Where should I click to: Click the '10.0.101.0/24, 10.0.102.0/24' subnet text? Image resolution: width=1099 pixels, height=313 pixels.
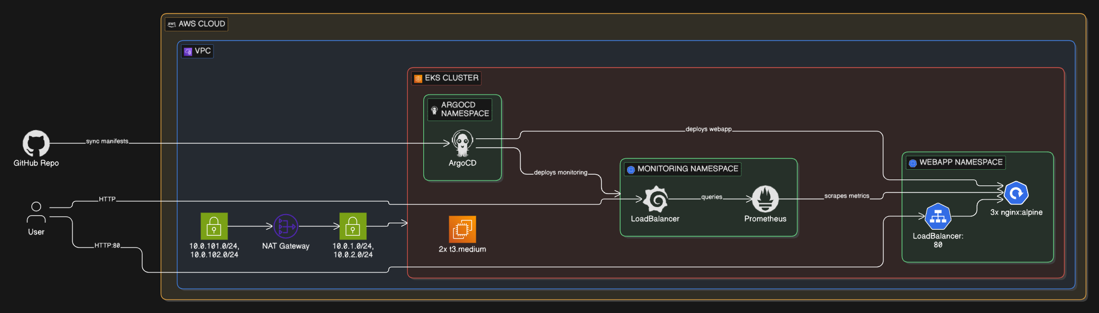[214, 250]
